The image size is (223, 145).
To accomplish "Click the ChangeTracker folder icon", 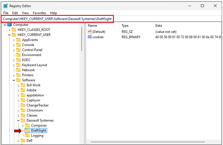I will 23,105.
